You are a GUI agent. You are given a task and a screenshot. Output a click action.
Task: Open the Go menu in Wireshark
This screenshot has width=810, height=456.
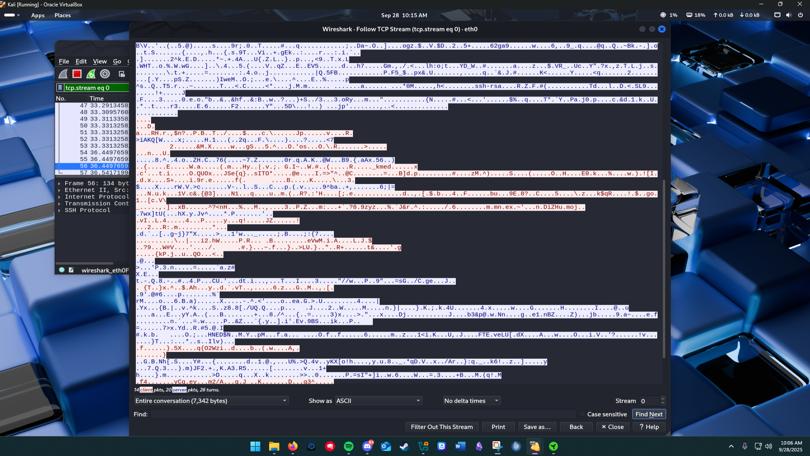[x=117, y=61]
